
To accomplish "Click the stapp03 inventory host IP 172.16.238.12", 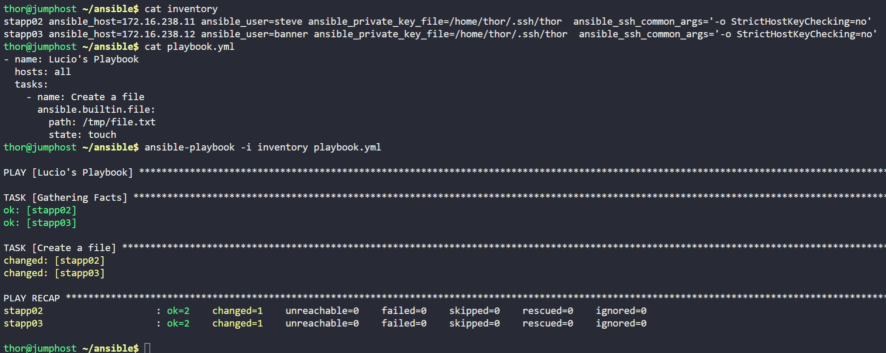I will tap(158, 34).
